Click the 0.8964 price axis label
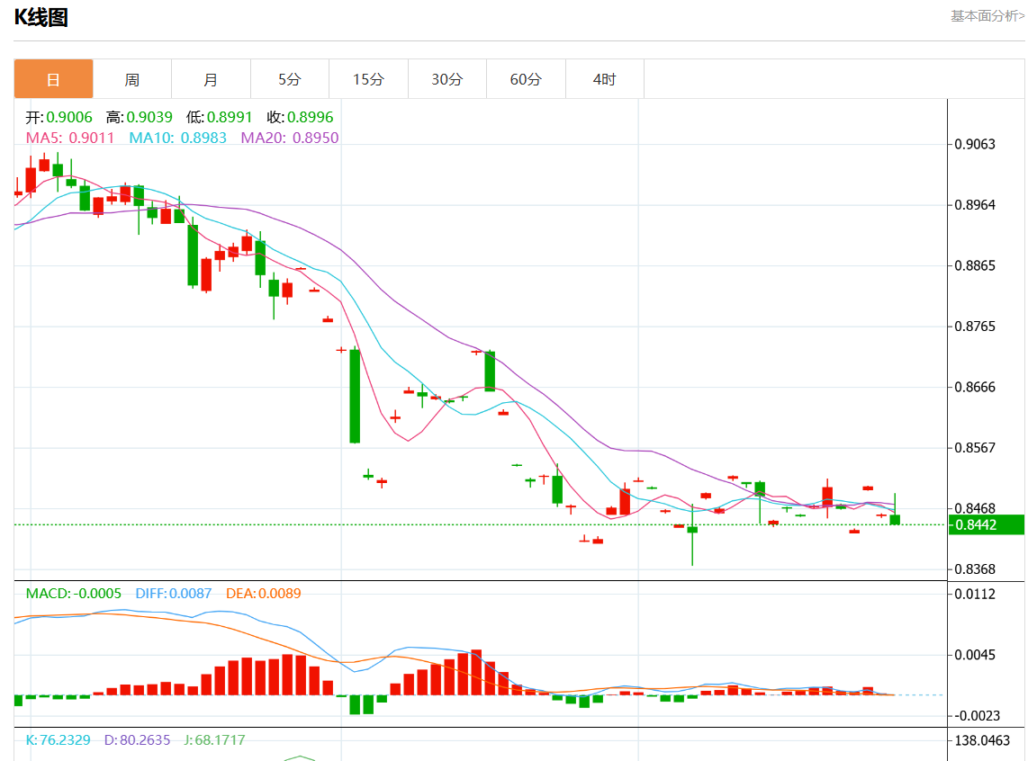 [975, 205]
